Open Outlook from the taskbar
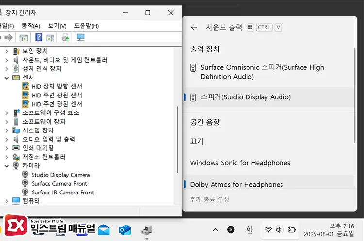Viewport: 364px width, 241px height. (x=125, y=230)
